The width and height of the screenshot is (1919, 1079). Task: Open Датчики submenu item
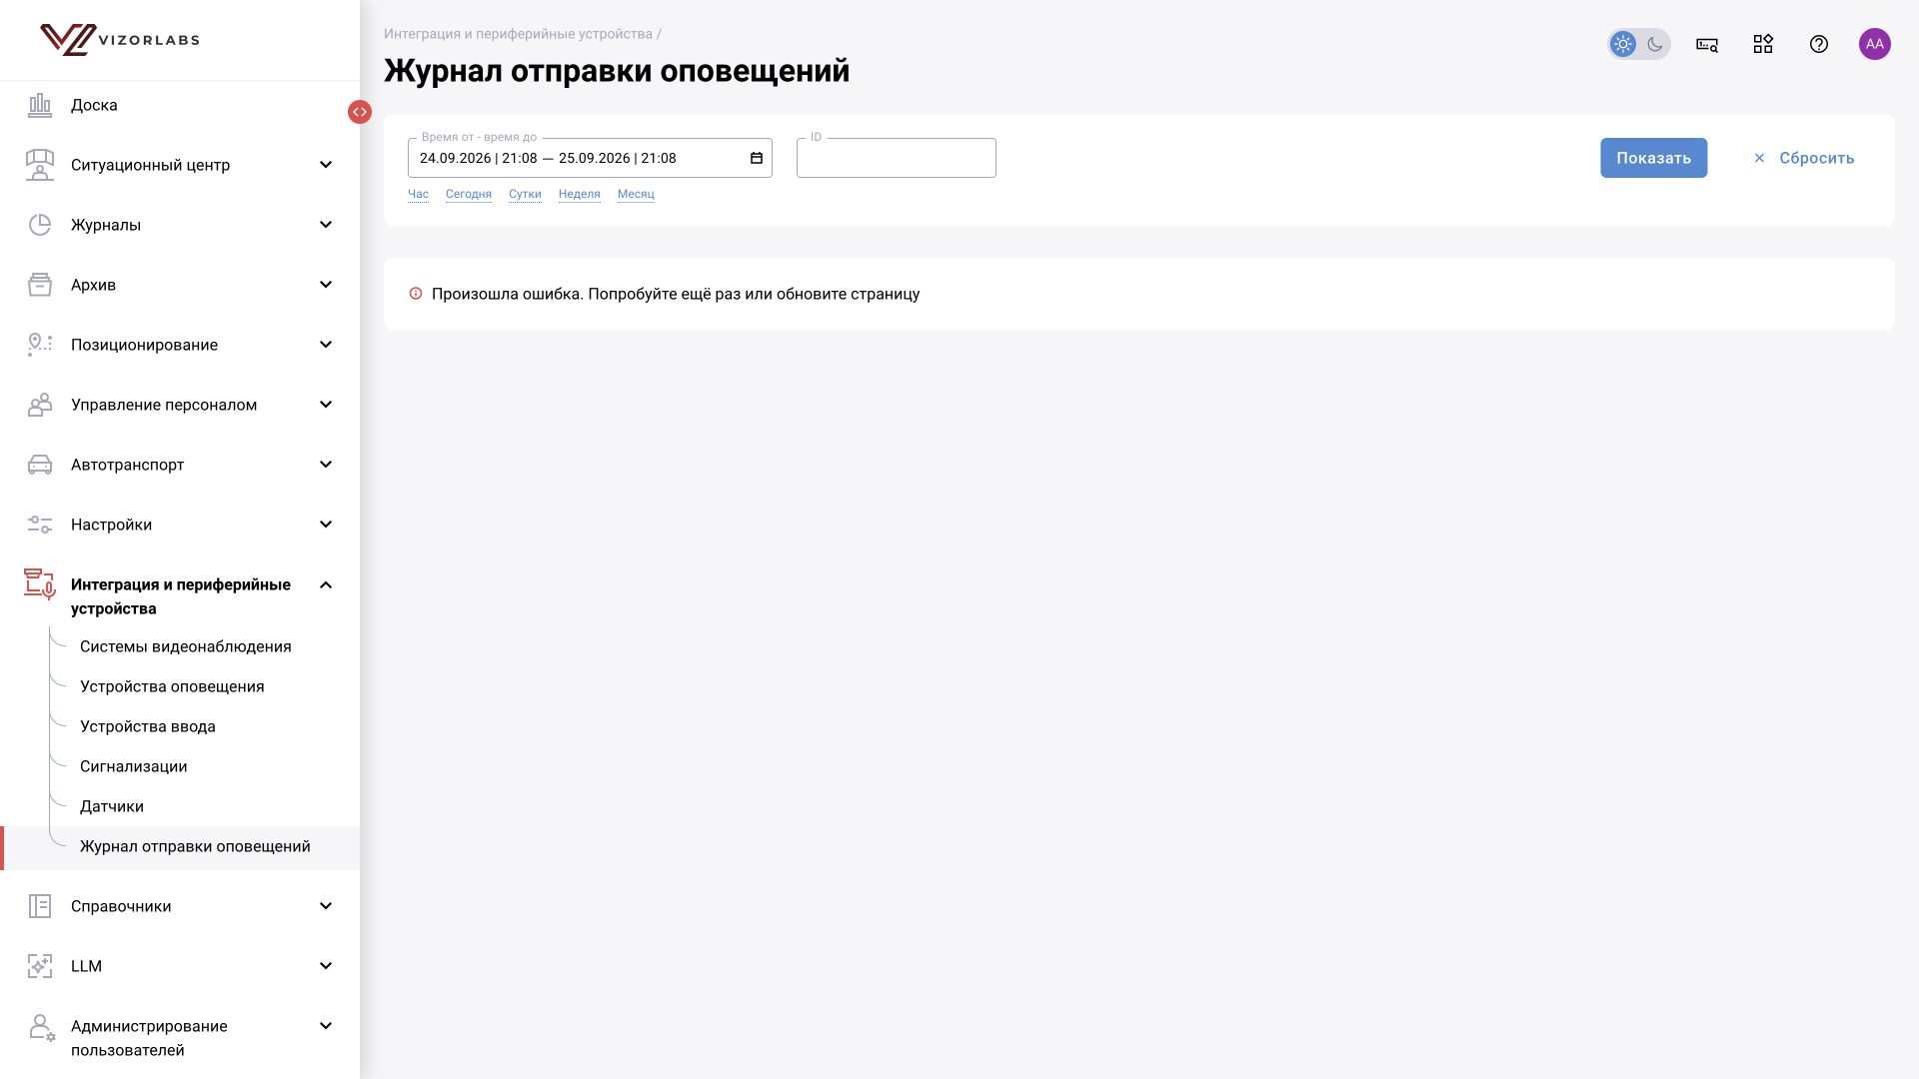(x=112, y=806)
